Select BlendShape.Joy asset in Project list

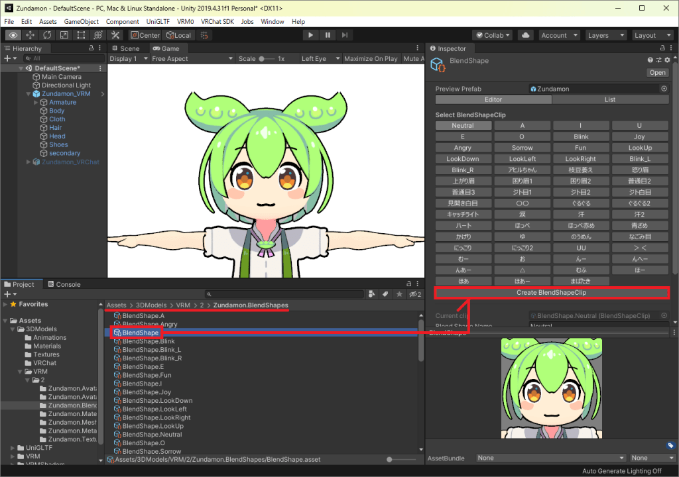147,392
